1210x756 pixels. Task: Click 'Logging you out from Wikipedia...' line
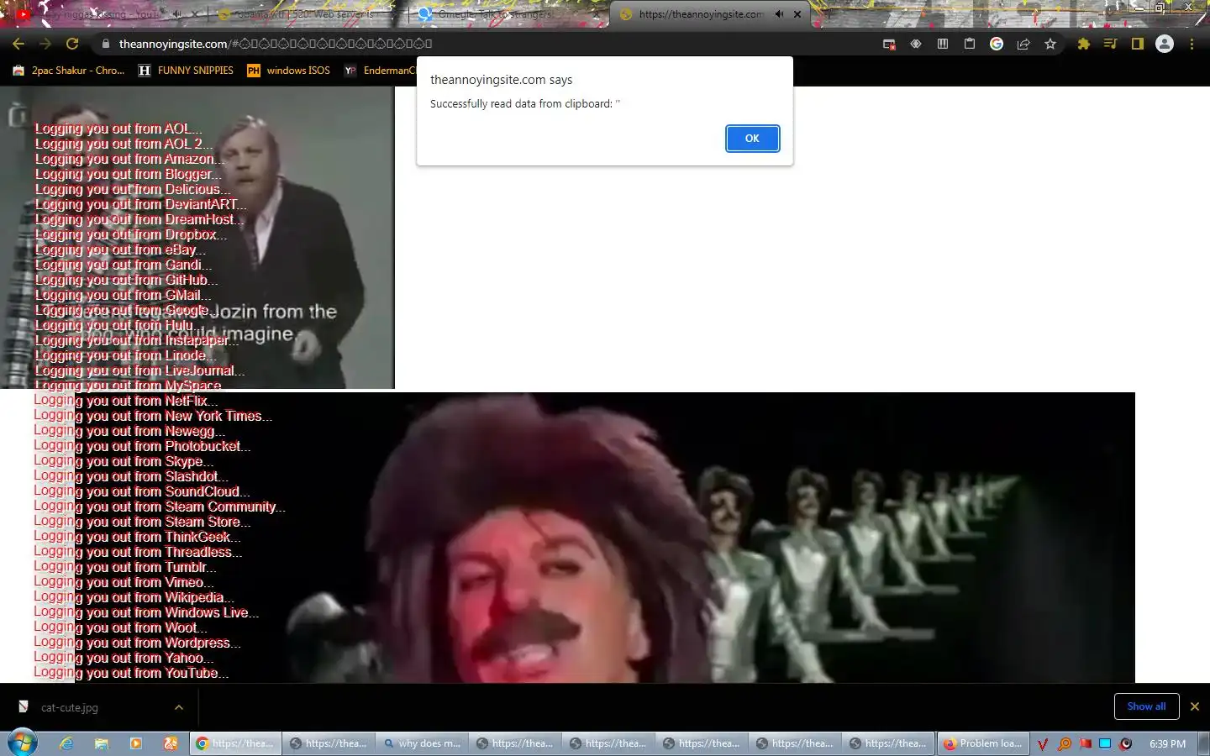[x=134, y=598]
